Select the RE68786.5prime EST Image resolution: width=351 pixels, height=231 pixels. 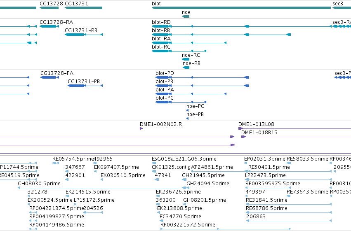click(289, 213)
